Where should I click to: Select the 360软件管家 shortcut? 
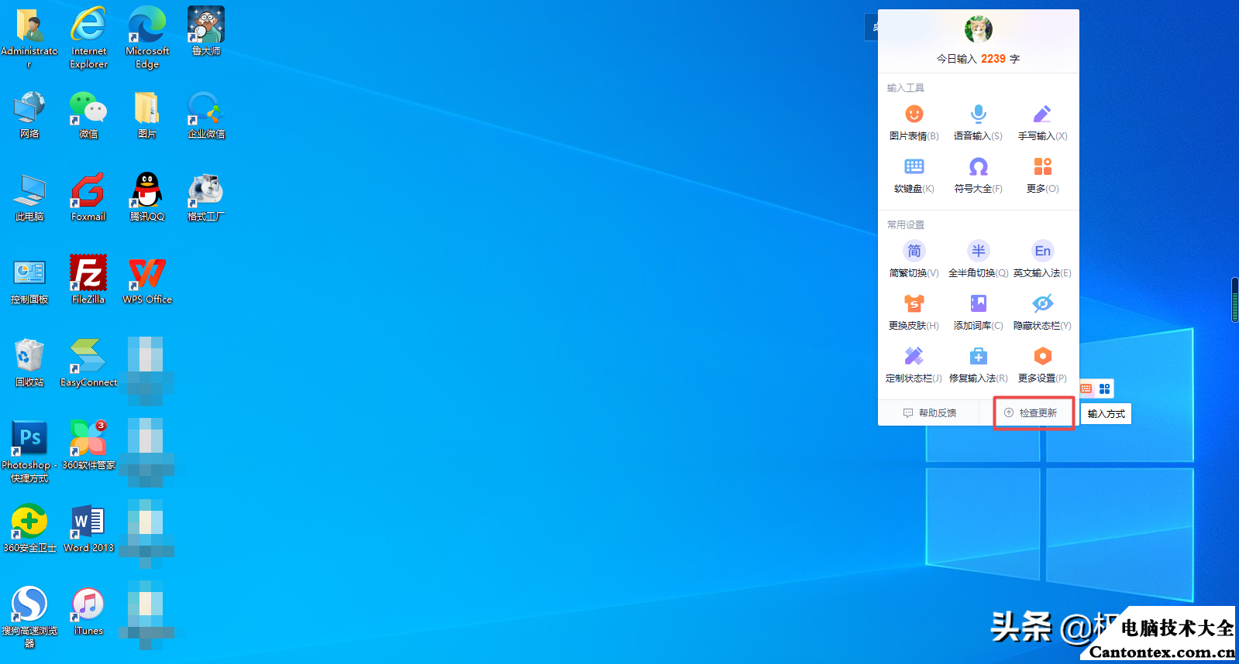[88, 445]
